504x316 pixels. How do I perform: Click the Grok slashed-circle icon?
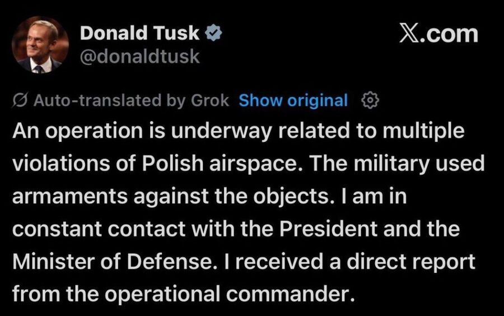(x=21, y=101)
